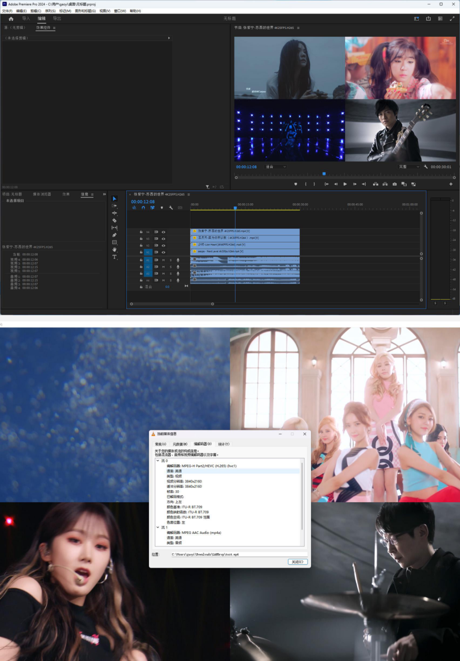Click Mark Out in Program monitor
Screen dimensions: 460x661
point(315,184)
